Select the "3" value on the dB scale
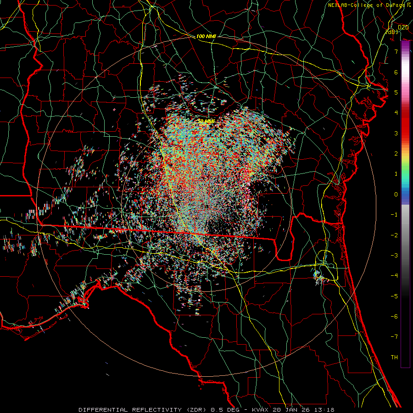 (396, 133)
